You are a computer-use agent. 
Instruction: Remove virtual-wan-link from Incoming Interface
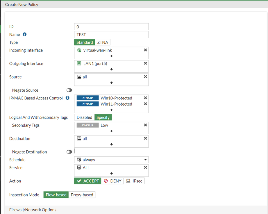[145, 50]
